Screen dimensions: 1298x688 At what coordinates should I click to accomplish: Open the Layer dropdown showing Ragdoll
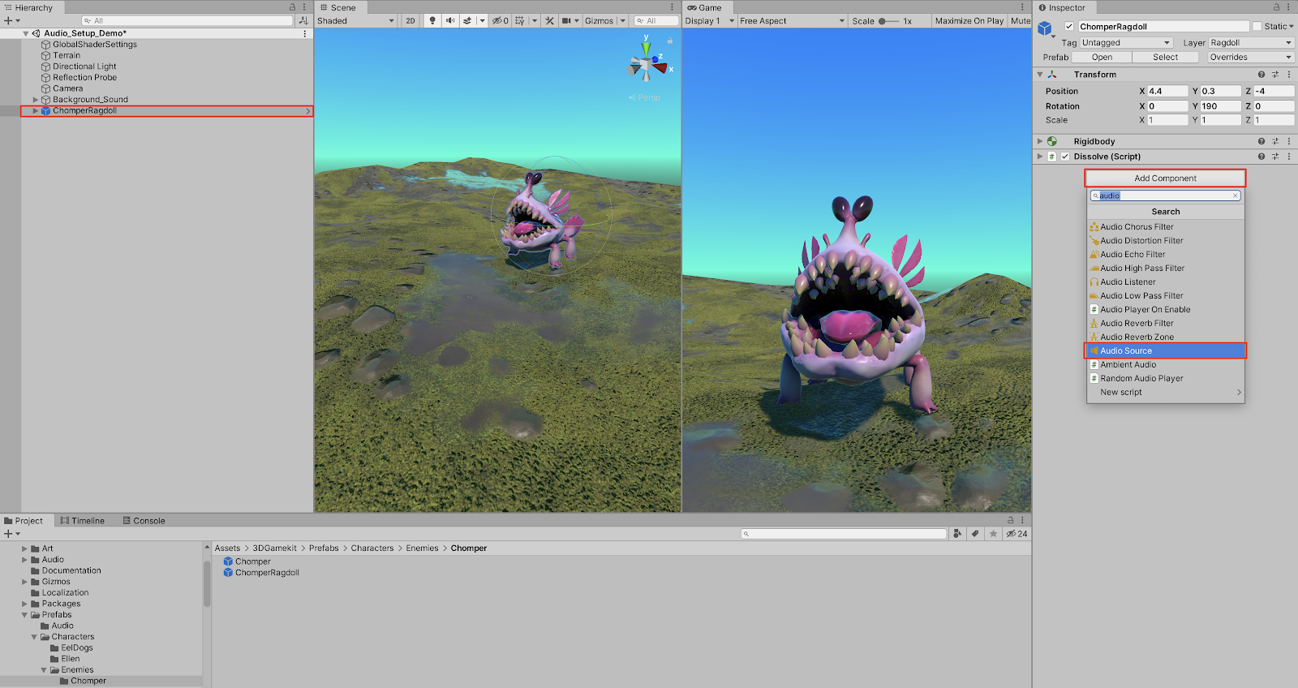pos(1250,43)
